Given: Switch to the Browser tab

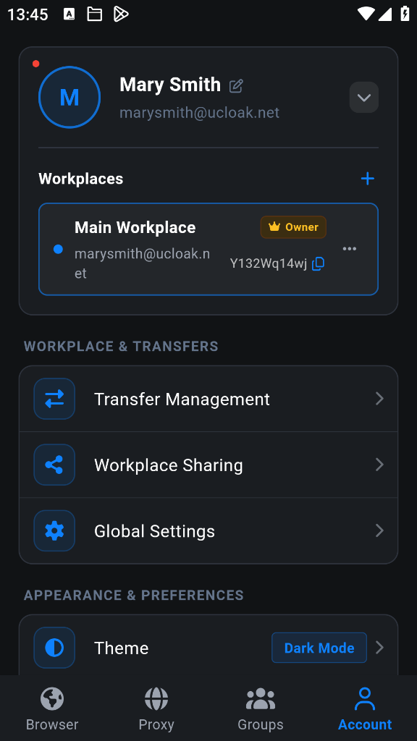Looking at the screenshot, I should point(52,709).
